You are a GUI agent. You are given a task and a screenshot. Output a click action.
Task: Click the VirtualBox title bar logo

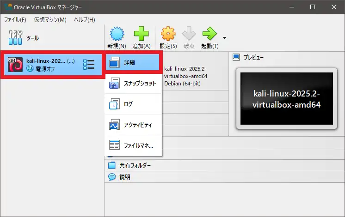8,7
